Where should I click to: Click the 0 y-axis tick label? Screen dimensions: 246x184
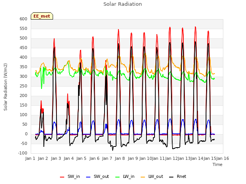[x=26, y=134]
